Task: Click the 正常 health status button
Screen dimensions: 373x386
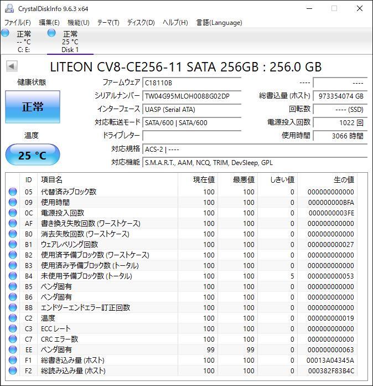Action: tap(33, 107)
